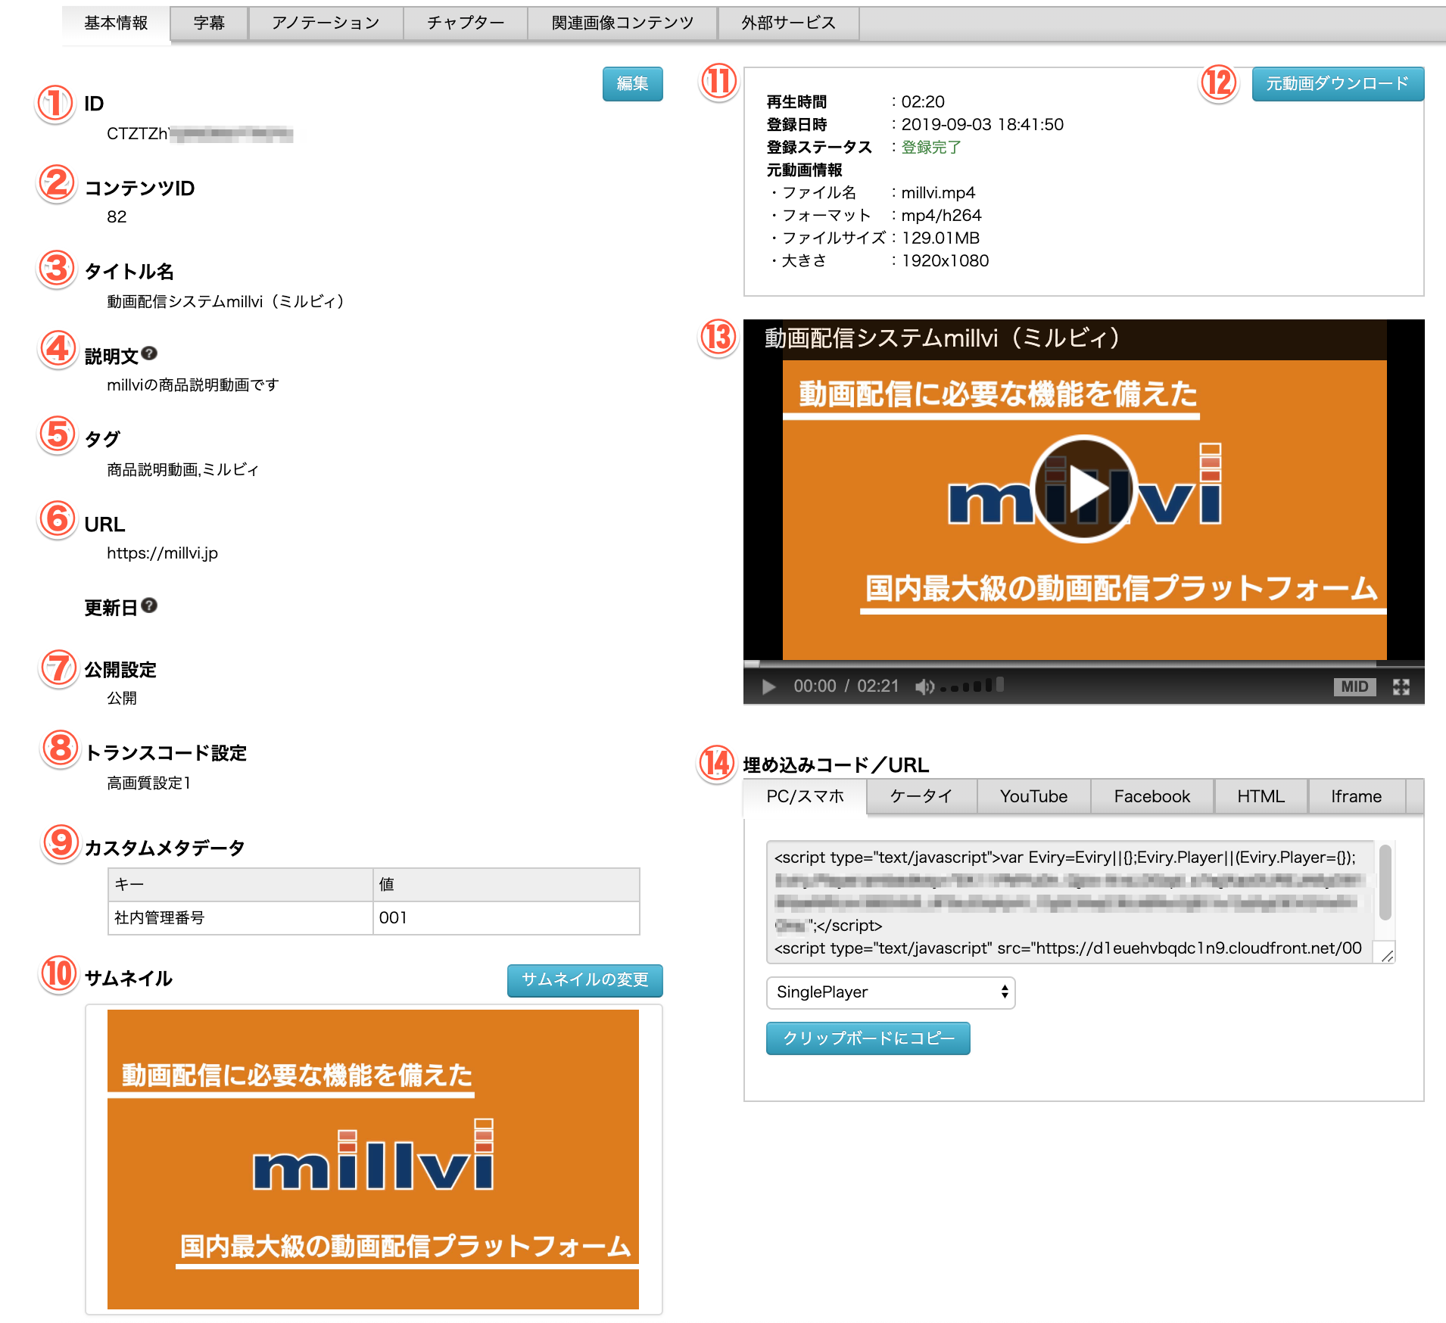Enter fullscreen using the expand icon
This screenshot has height=1323, width=1446.
[x=1401, y=686]
